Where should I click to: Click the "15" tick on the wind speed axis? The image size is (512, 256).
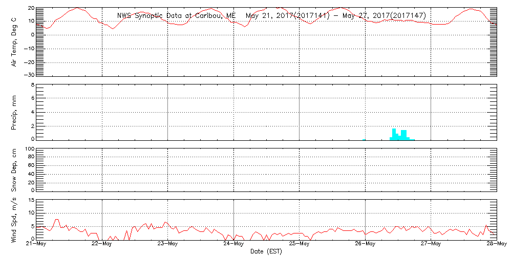pos(30,200)
